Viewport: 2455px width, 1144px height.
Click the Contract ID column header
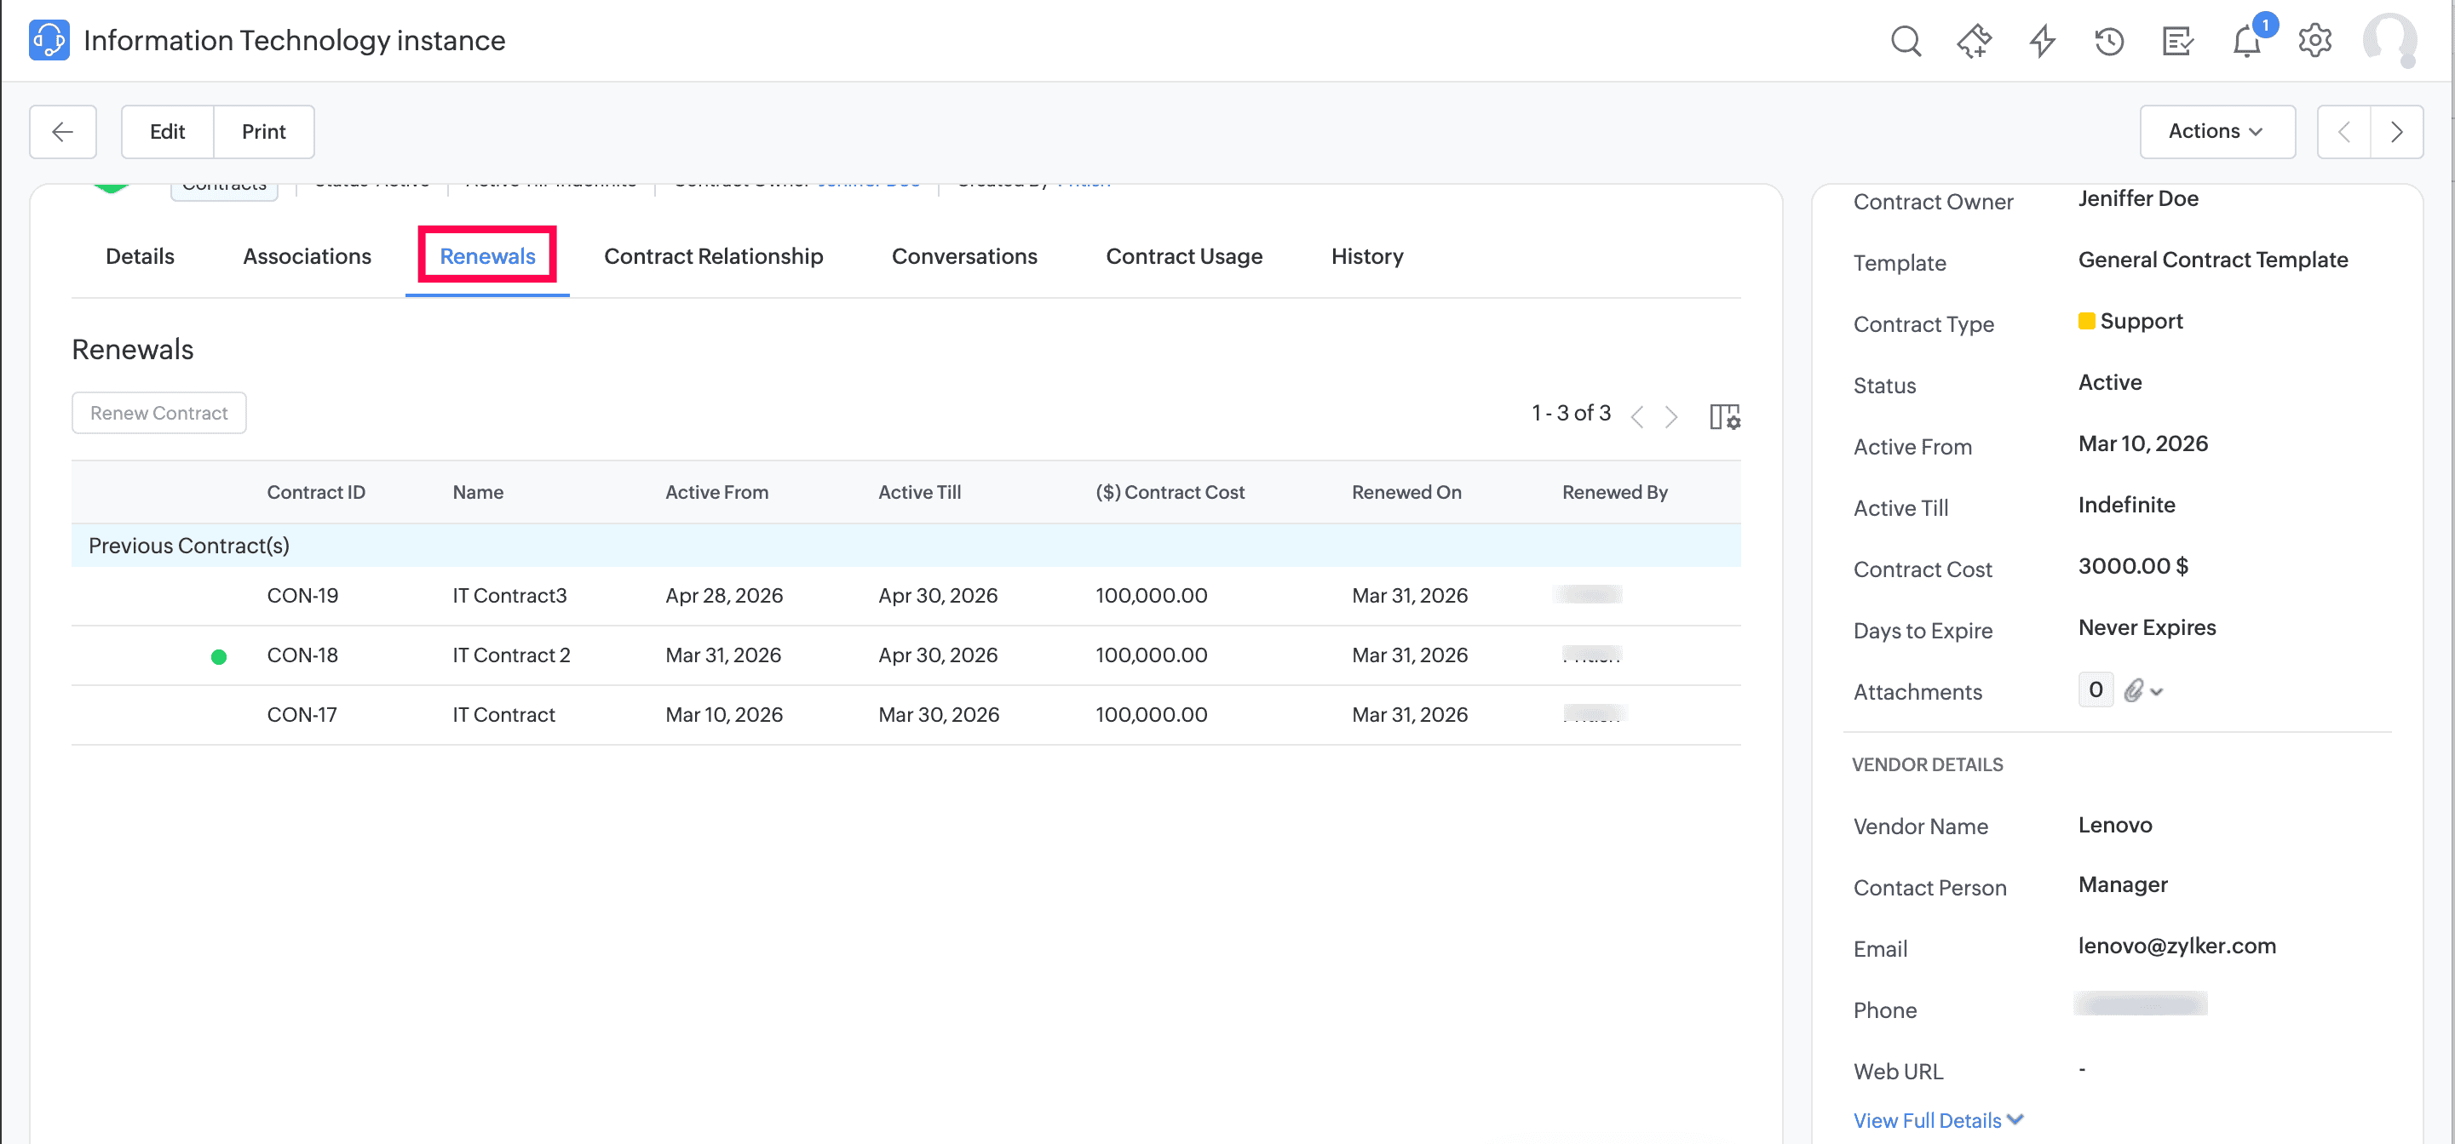[315, 491]
